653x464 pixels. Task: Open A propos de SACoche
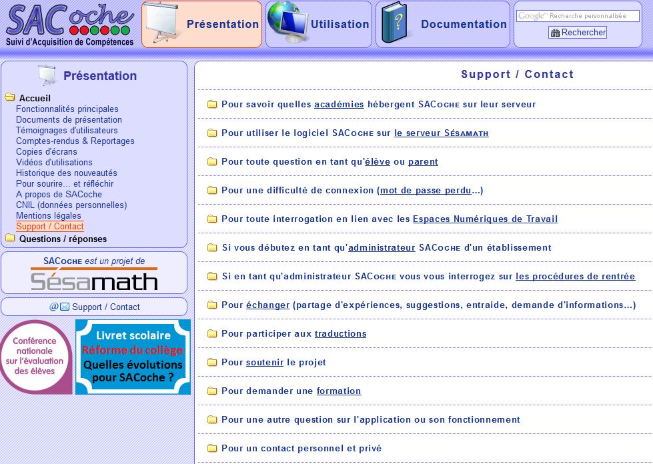[59, 195]
